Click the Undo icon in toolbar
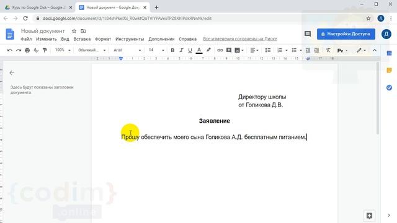This screenshot has height=223, width=397. click(x=10, y=50)
